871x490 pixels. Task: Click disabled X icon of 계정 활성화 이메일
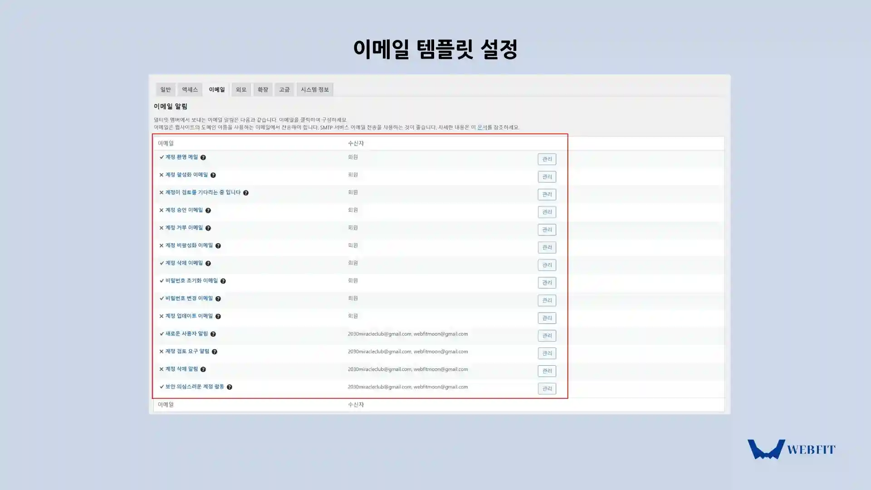click(161, 175)
